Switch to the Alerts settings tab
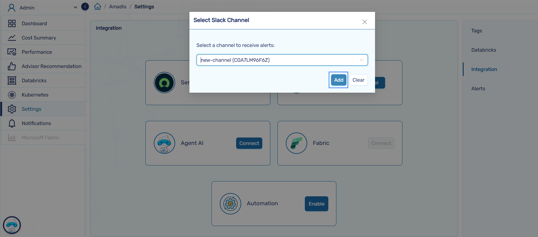Image resolution: width=538 pixels, height=237 pixels. [478, 89]
